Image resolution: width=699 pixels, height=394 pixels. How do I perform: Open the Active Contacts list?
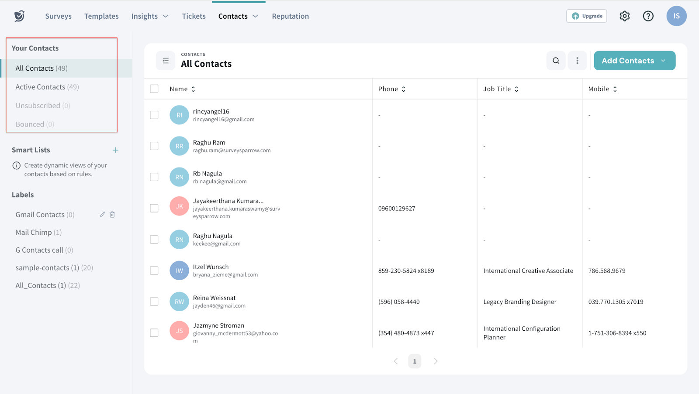tap(47, 87)
